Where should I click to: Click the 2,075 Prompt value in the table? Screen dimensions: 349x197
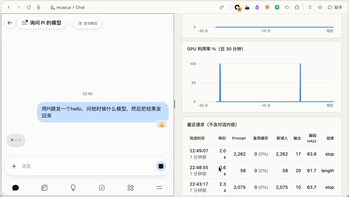click(240, 187)
